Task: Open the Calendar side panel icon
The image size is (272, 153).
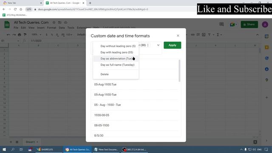Action: point(266,37)
